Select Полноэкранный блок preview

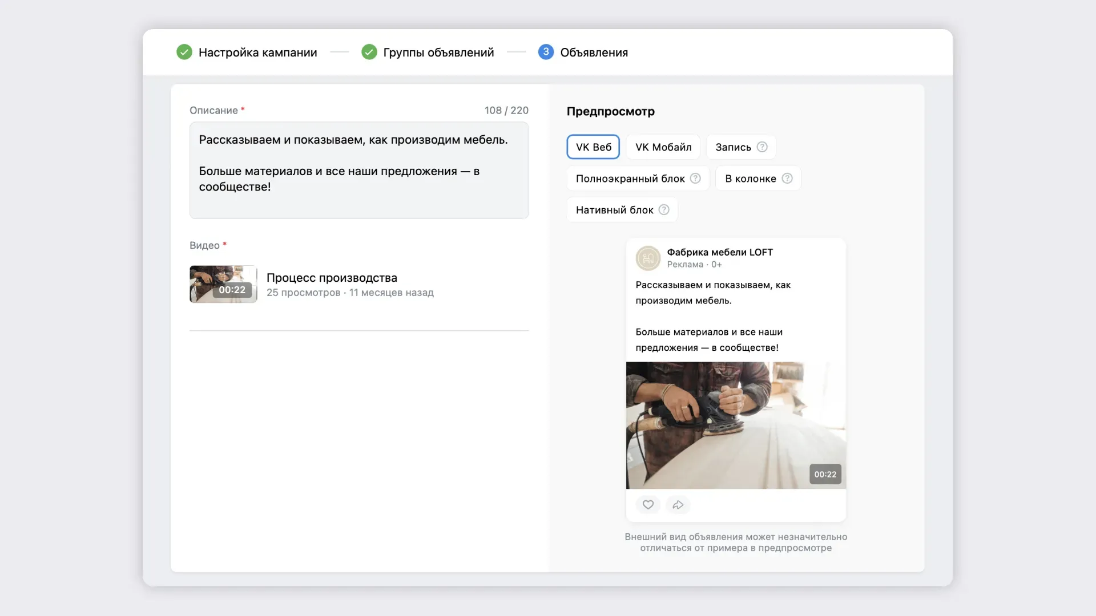coord(638,179)
